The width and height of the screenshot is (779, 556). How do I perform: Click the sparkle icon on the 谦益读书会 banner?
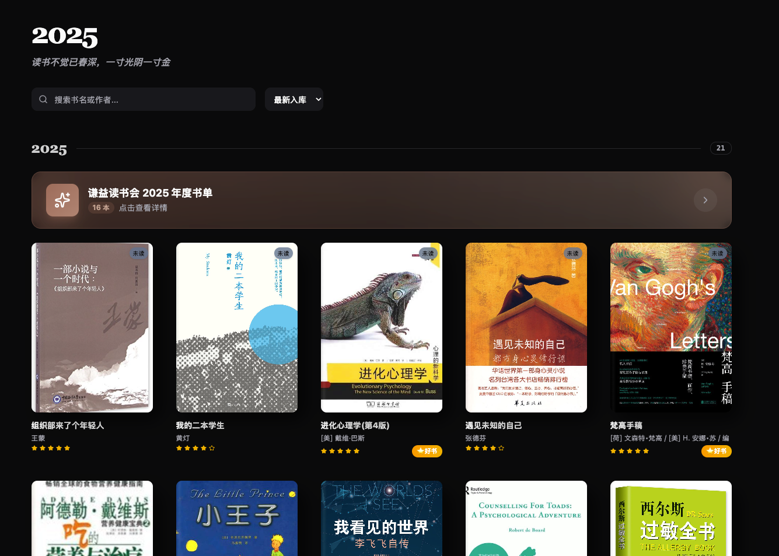point(62,200)
